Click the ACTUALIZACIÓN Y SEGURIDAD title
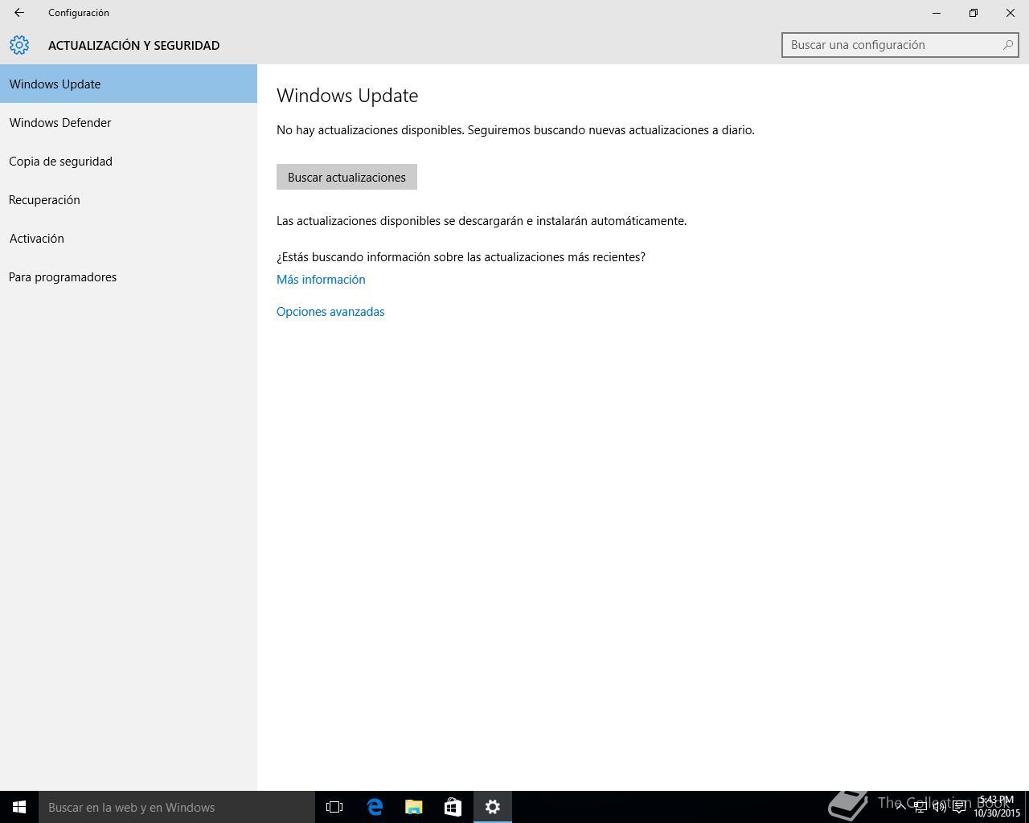The width and height of the screenshot is (1029, 823). pyautogui.click(x=134, y=46)
